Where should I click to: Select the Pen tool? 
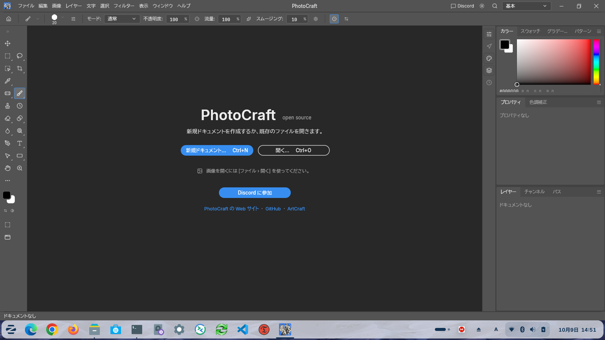point(8,143)
